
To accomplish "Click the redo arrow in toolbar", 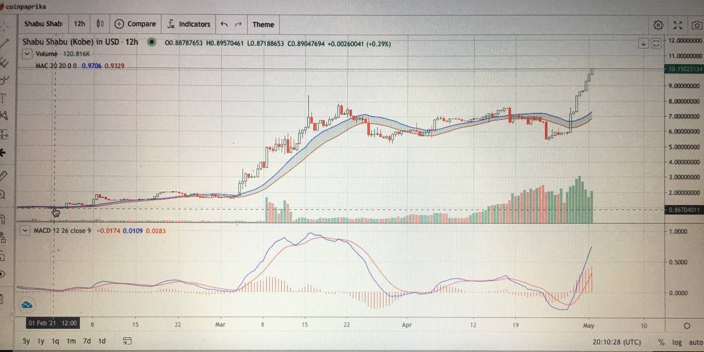I will (238, 24).
